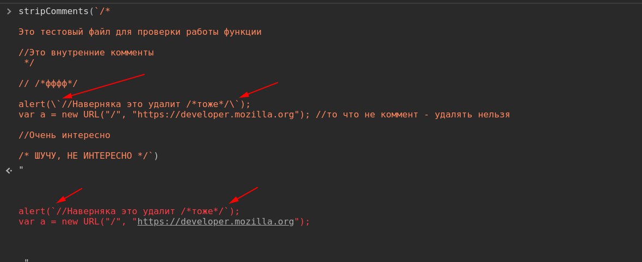This screenshot has height=262, width=642.
Task: Click the '//Очень интересно' comment line
Action: coord(64,135)
